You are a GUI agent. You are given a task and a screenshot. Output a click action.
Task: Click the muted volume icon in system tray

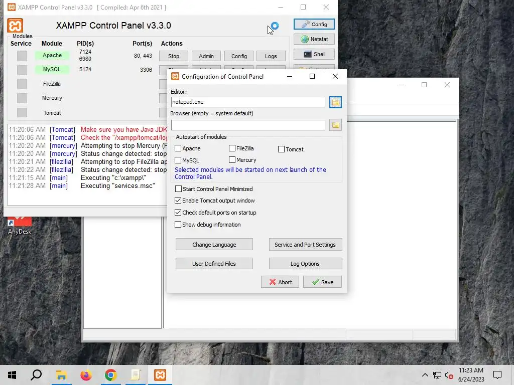[x=449, y=375]
